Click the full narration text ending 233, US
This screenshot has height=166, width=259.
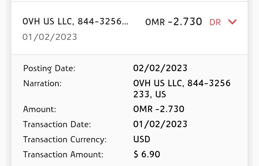click(182, 89)
